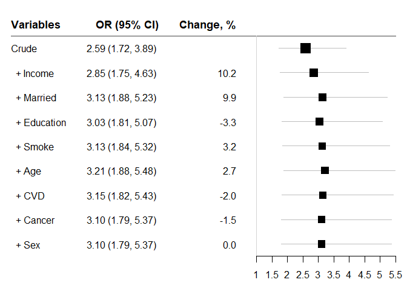Select the + CVD variable label
Viewport: 407px width, 291px height.
coord(30,196)
